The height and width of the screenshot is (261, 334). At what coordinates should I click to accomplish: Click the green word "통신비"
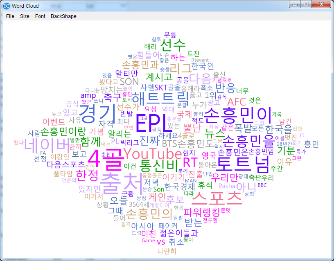(x=159, y=166)
